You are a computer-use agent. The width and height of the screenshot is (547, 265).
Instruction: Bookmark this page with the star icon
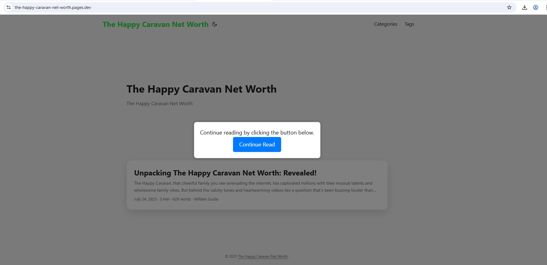click(509, 7)
